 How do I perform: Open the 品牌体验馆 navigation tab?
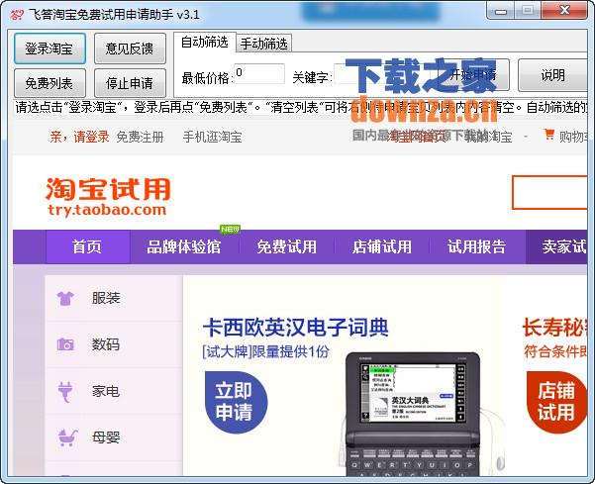pos(184,246)
